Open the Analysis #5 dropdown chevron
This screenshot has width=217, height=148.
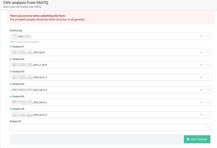[x=208, y=102]
